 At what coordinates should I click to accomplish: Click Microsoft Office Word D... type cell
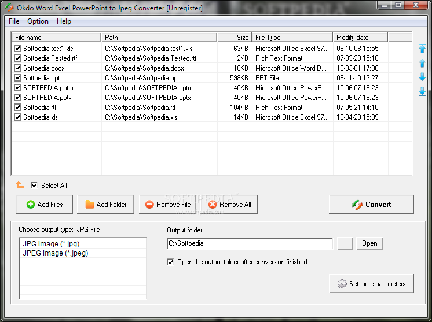(x=291, y=68)
